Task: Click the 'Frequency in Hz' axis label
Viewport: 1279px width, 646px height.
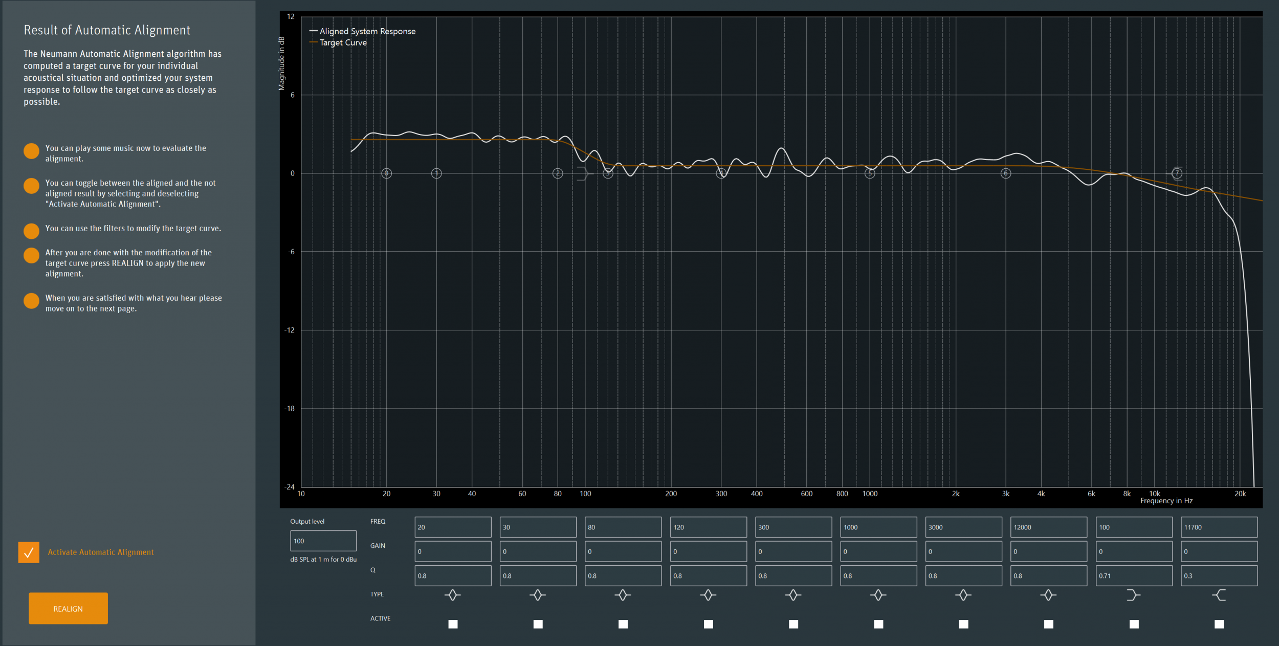Action: pos(1166,501)
